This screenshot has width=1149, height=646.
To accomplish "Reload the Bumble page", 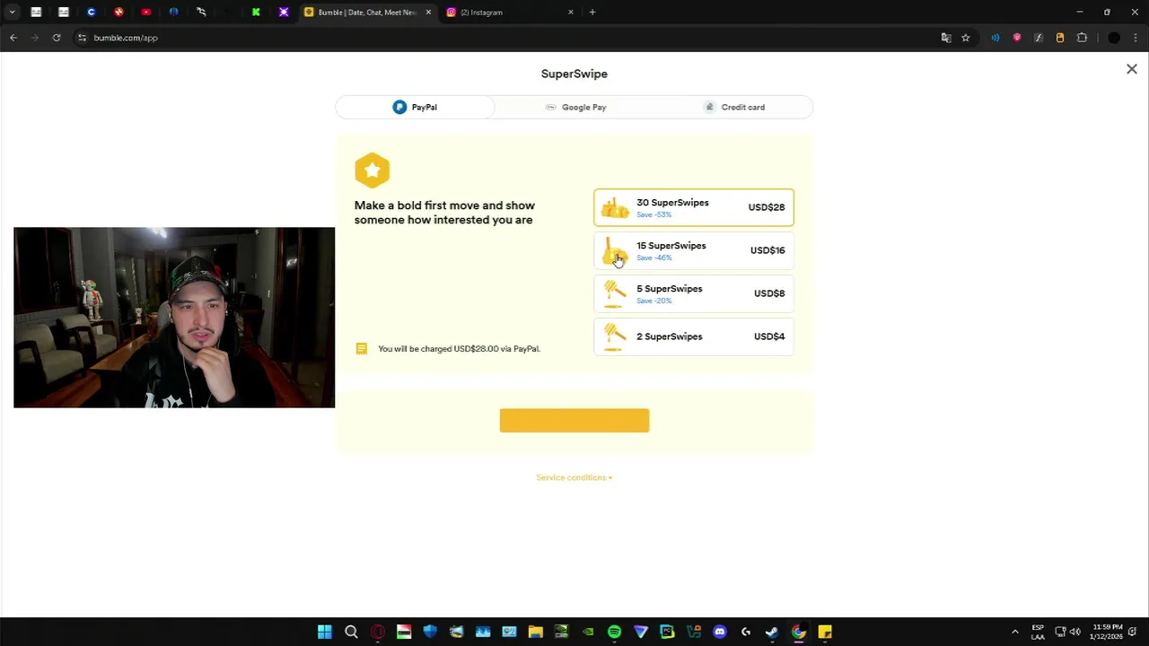I will pyautogui.click(x=57, y=38).
